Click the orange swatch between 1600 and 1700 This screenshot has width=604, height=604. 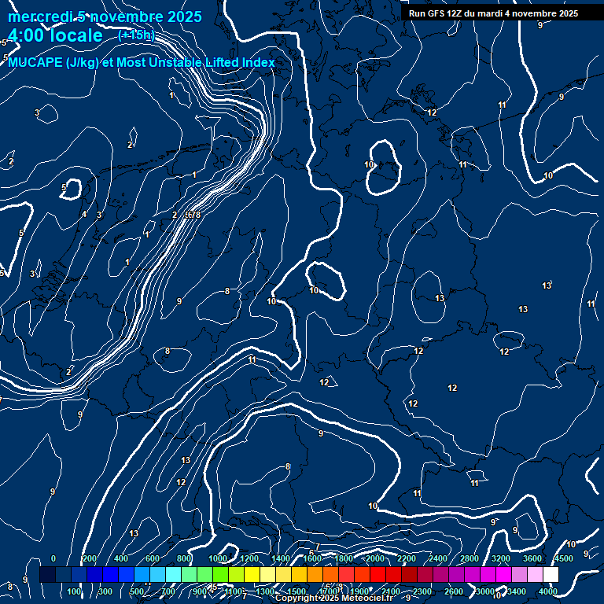pyautogui.click(x=315, y=574)
